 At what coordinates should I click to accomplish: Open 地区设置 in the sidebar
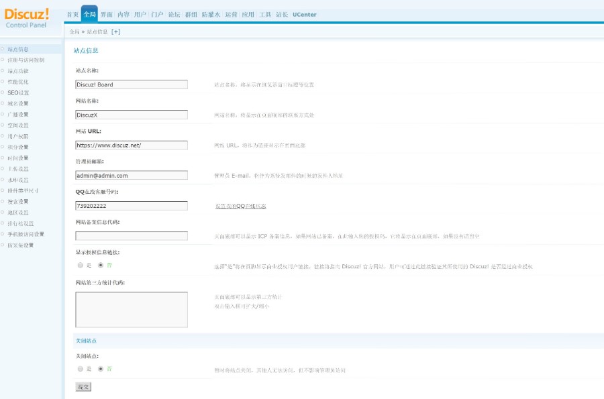18,213
